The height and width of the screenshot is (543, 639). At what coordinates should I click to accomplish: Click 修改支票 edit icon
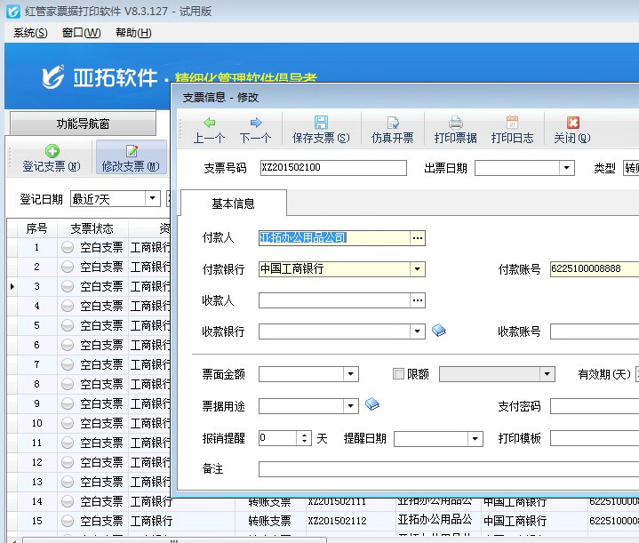(132, 151)
